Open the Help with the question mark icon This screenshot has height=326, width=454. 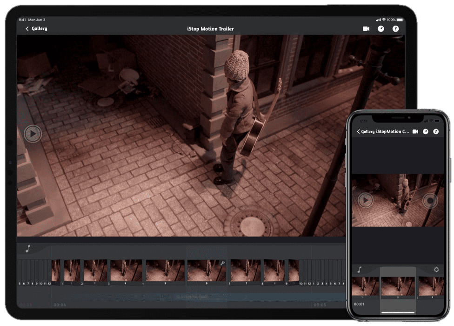[396, 28]
